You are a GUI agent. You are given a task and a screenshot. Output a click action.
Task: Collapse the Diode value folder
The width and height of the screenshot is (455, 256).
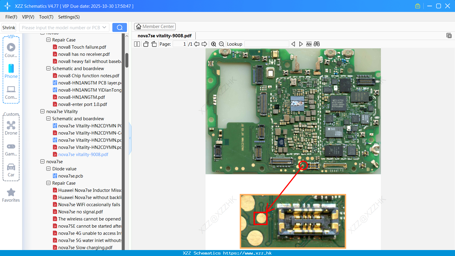click(x=48, y=169)
